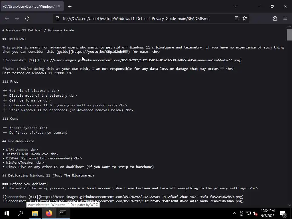Click 'WinAeroTweaker' list item
This screenshot has height=219, width=292.
tap(23, 163)
